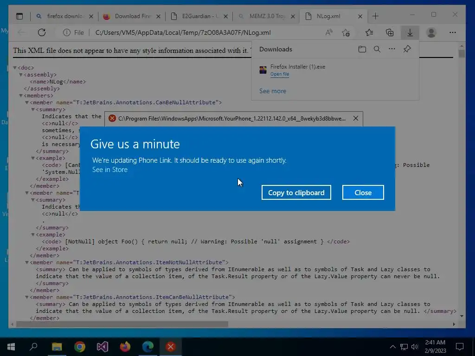Pin the Downloads panel
Viewport: 475px width, 356px height.
[407, 49]
